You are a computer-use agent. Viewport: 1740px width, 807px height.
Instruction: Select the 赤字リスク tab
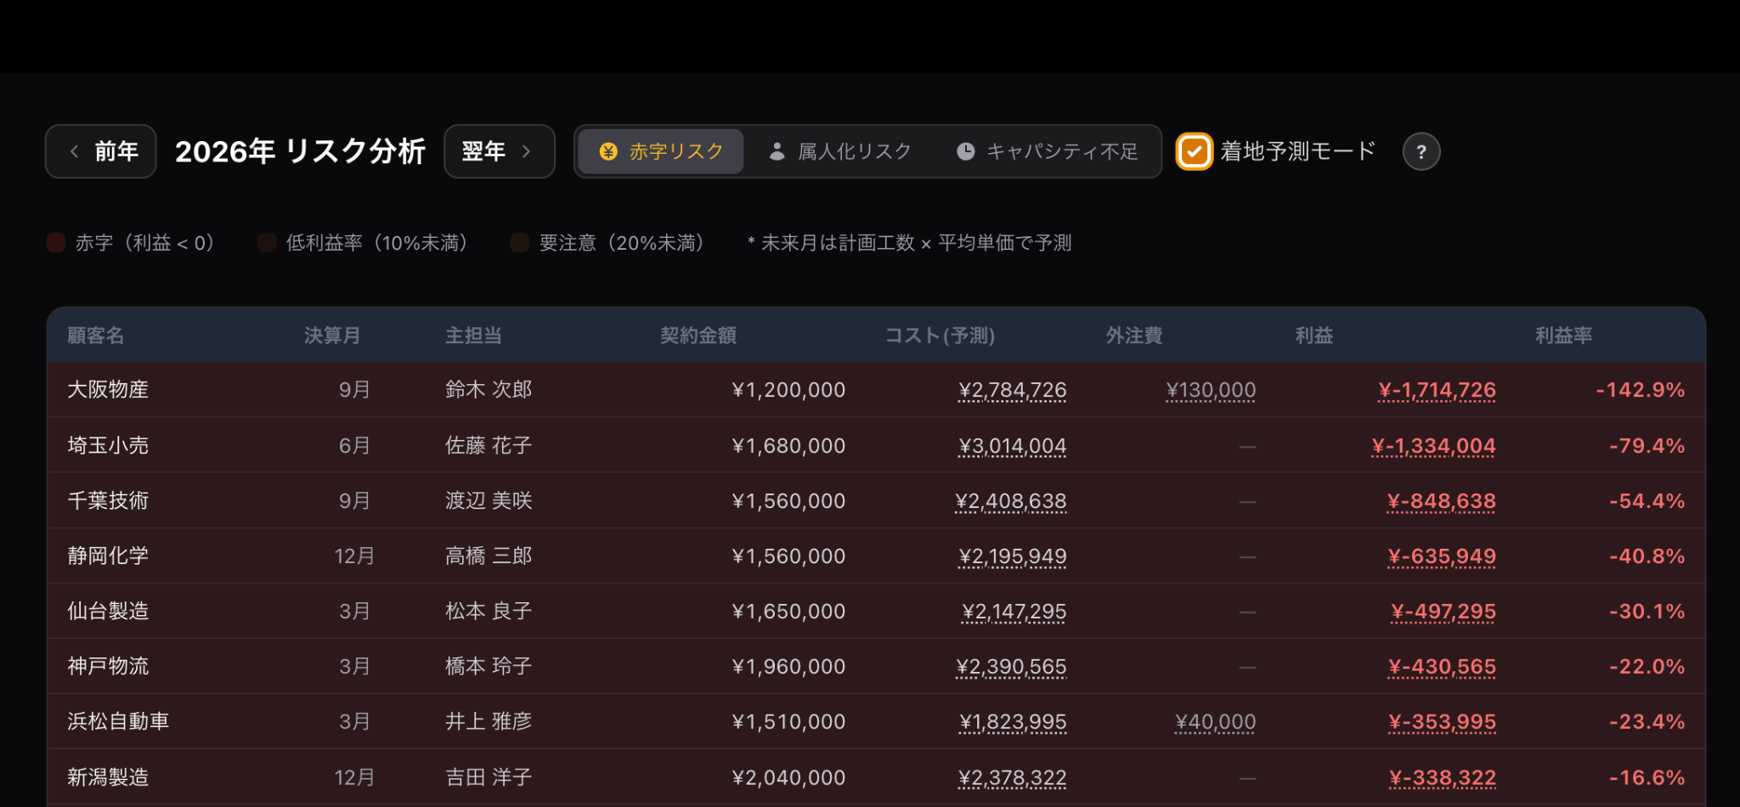click(661, 151)
